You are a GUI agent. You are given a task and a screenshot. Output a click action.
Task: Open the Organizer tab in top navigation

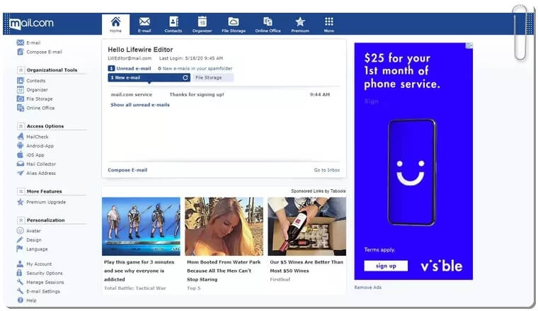202,24
